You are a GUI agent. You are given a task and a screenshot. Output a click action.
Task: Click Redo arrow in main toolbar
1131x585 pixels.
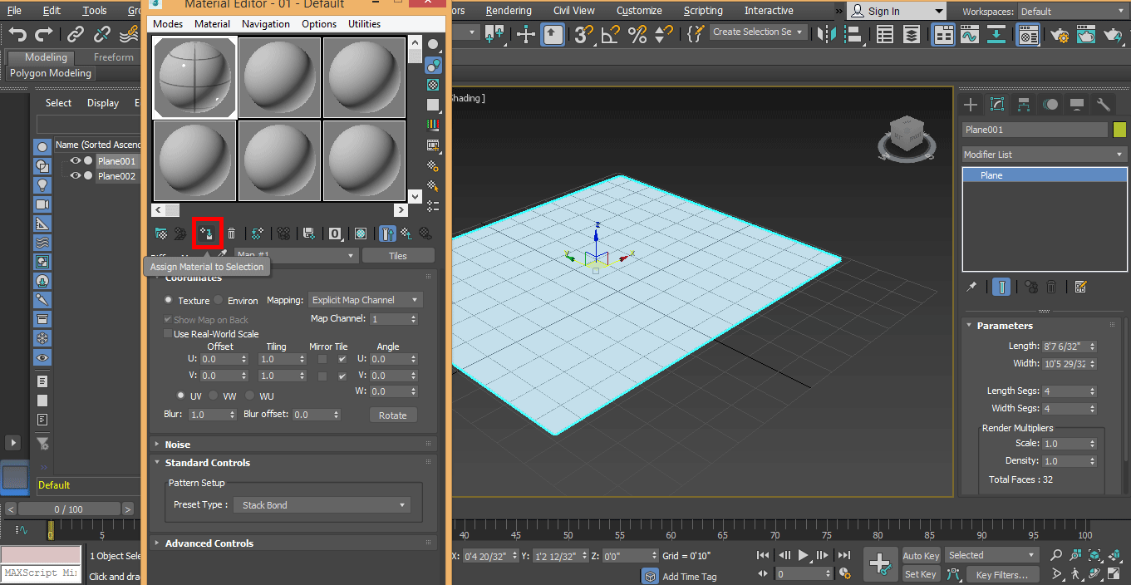pos(44,34)
